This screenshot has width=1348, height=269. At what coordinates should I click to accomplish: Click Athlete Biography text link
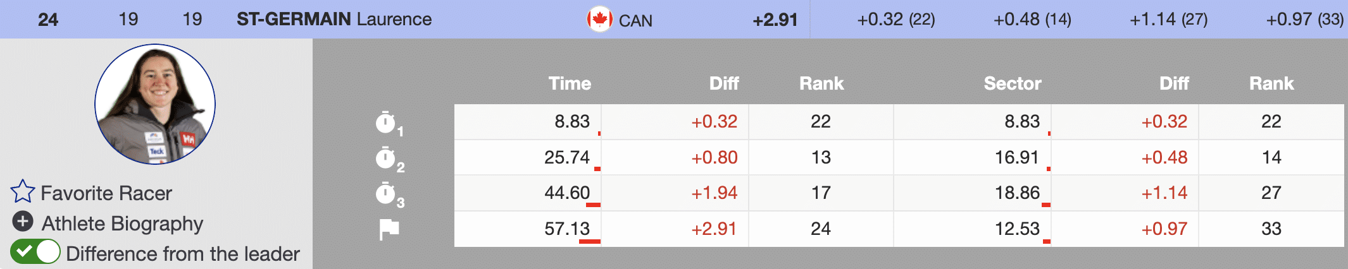coord(122,224)
